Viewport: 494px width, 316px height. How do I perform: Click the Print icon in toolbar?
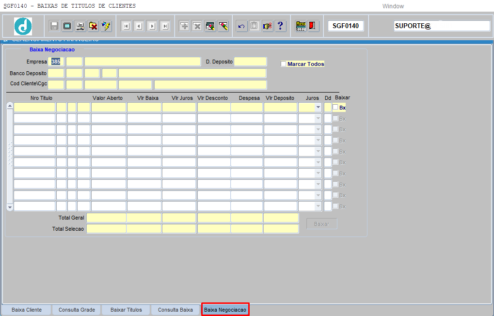80,26
